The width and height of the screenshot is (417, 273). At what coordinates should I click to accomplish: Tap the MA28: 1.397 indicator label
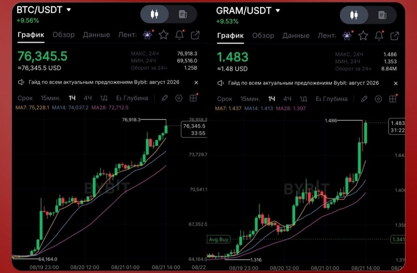click(x=291, y=108)
